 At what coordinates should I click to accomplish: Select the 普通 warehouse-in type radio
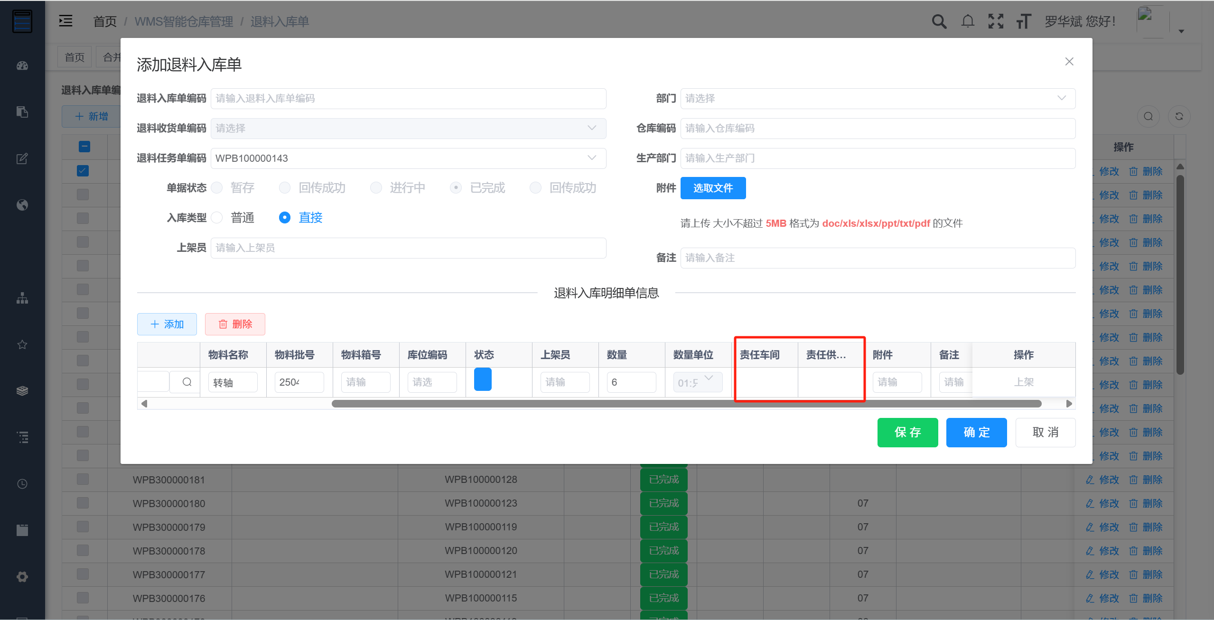pyautogui.click(x=217, y=218)
